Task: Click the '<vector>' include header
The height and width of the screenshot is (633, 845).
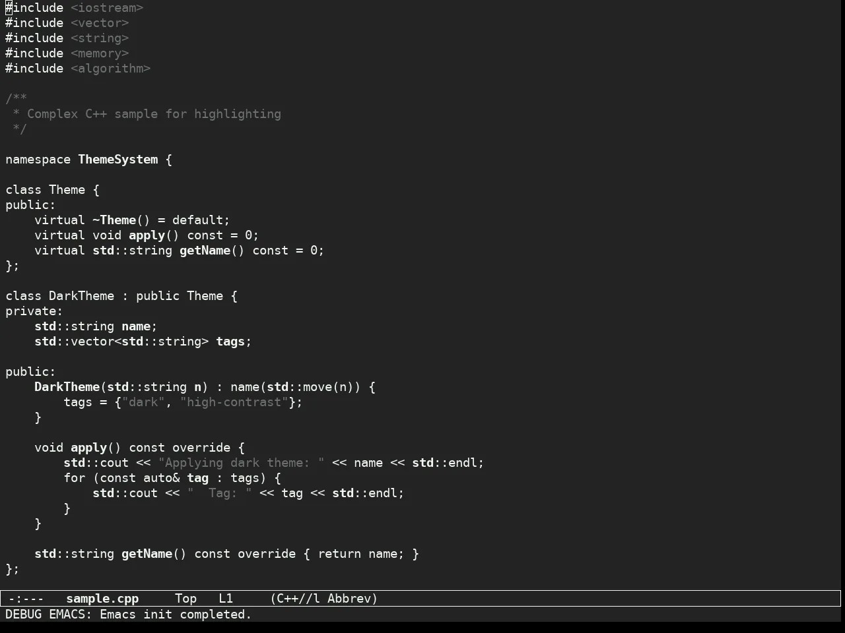Action: click(x=100, y=23)
